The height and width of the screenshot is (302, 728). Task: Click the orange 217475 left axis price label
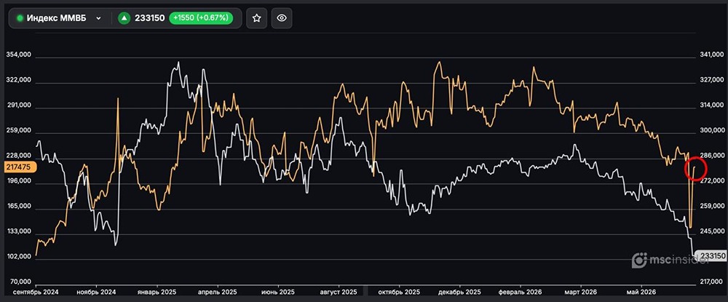[19, 167]
